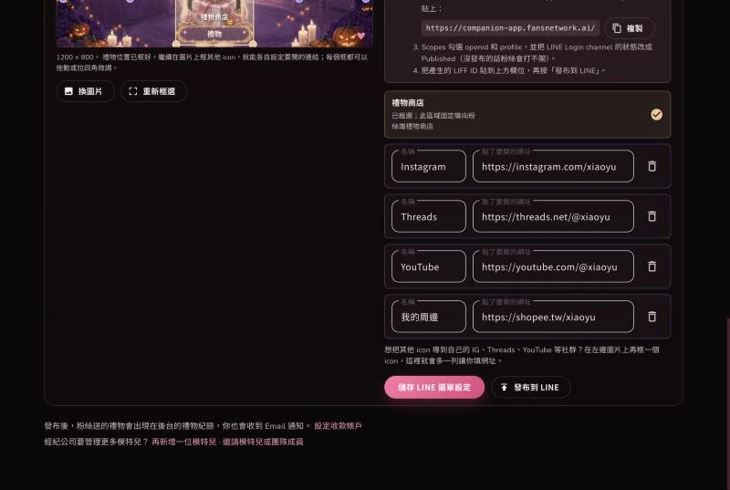Edit the youtube.com/@xiaoyu URL field

553,266
